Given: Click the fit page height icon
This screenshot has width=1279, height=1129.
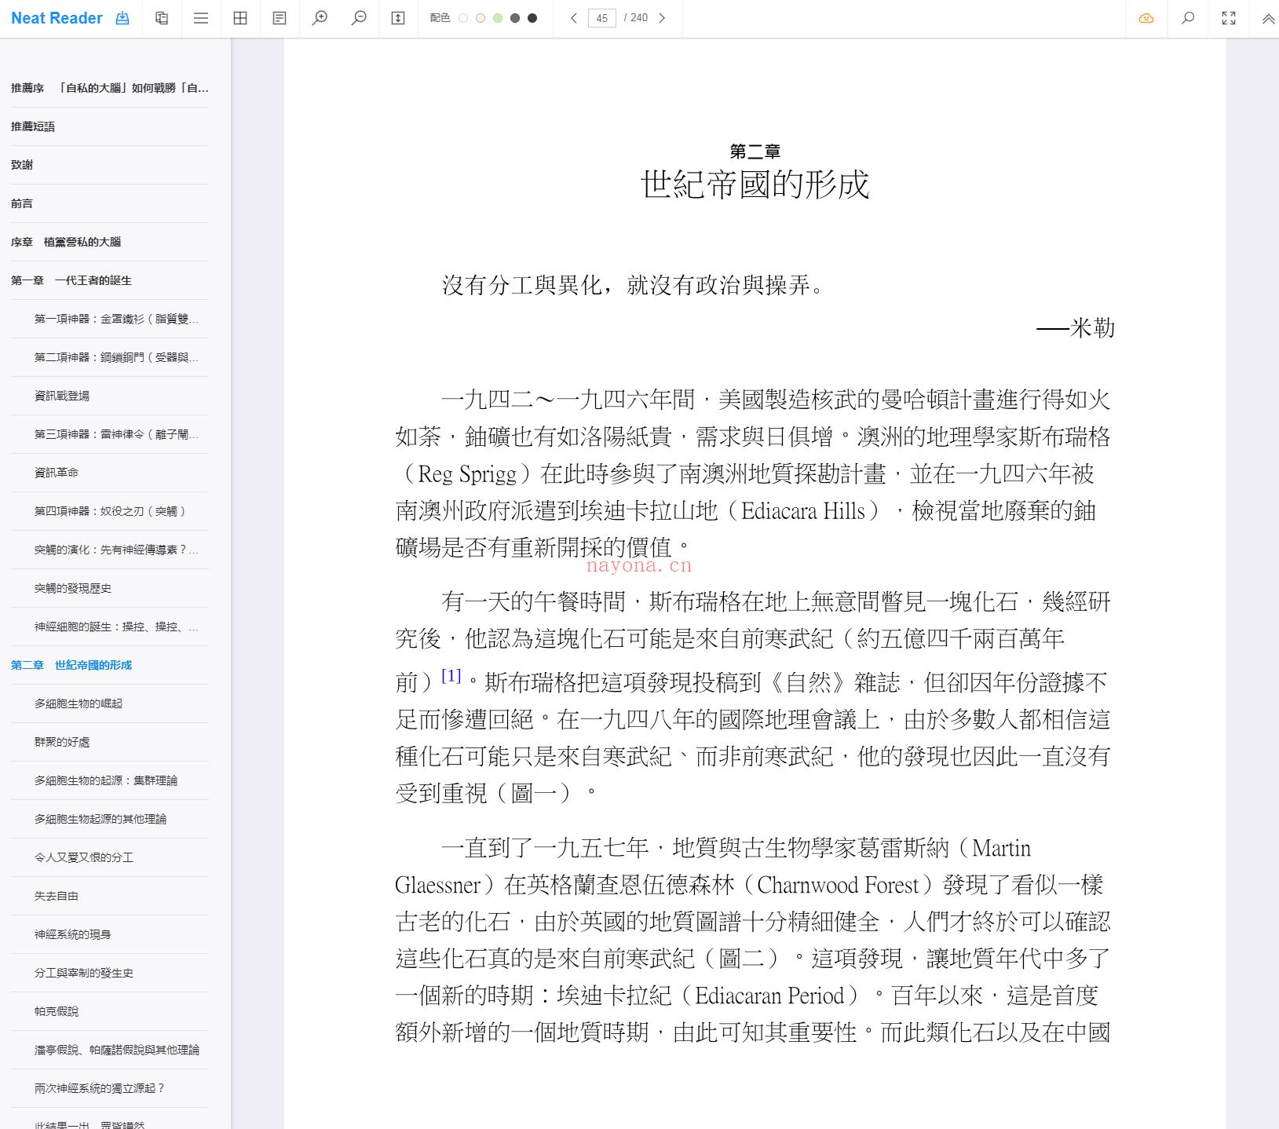Looking at the screenshot, I should [398, 18].
